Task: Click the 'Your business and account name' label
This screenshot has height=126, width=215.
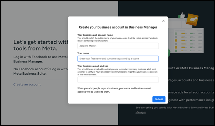Action: pyautogui.click(x=95, y=35)
